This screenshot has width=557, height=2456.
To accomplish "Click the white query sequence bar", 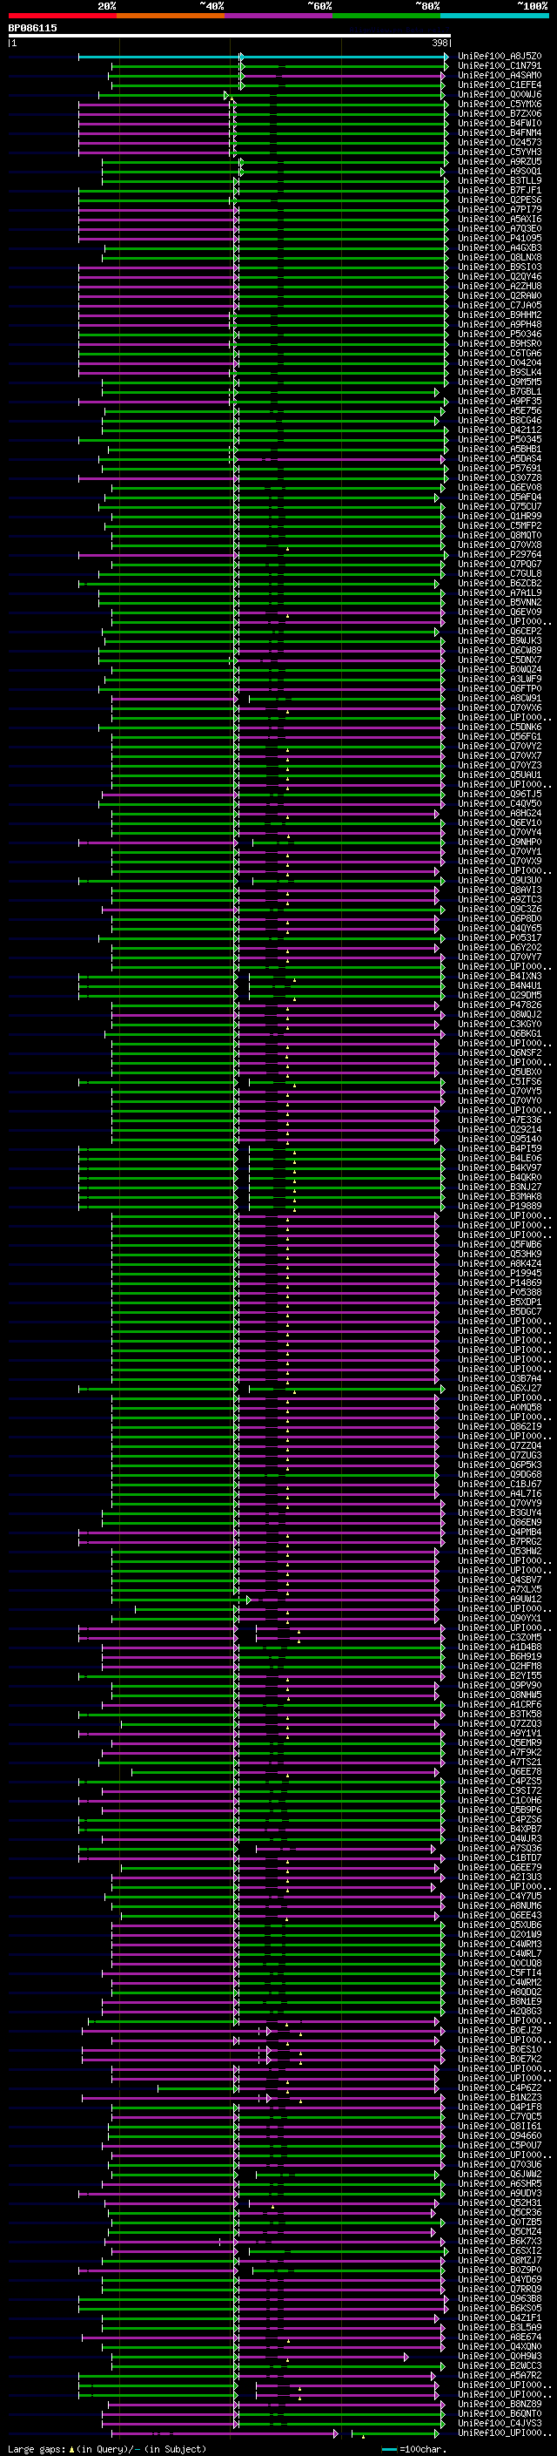I will click(x=230, y=37).
